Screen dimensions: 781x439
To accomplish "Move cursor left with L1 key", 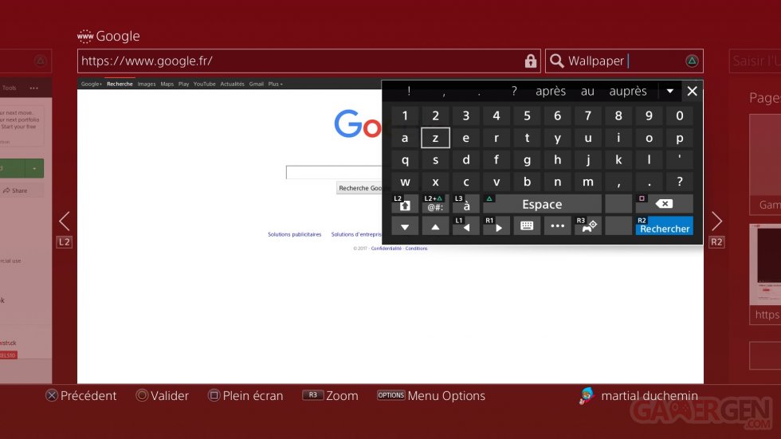I will tap(465, 226).
